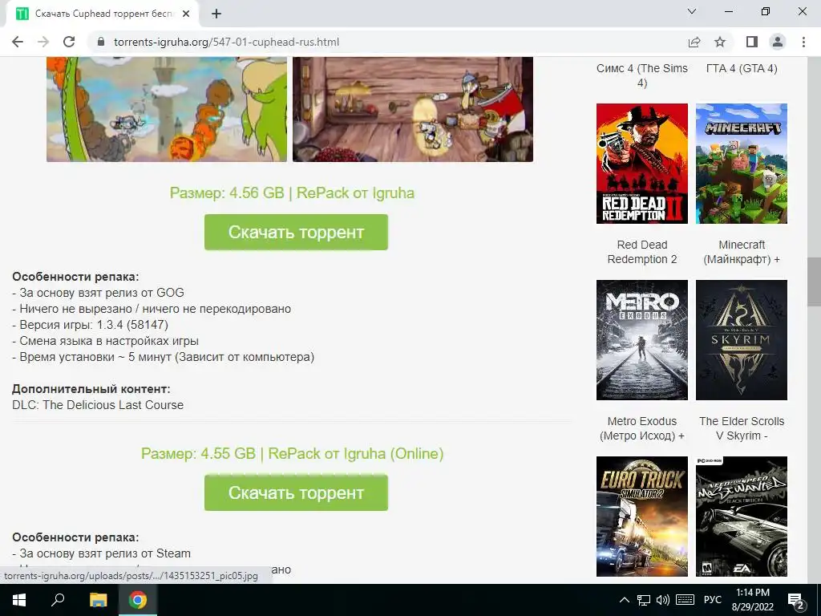Open Chrome's three-dot menu
The height and width of the screenshot is (616, 821).
tap(803, 42)
